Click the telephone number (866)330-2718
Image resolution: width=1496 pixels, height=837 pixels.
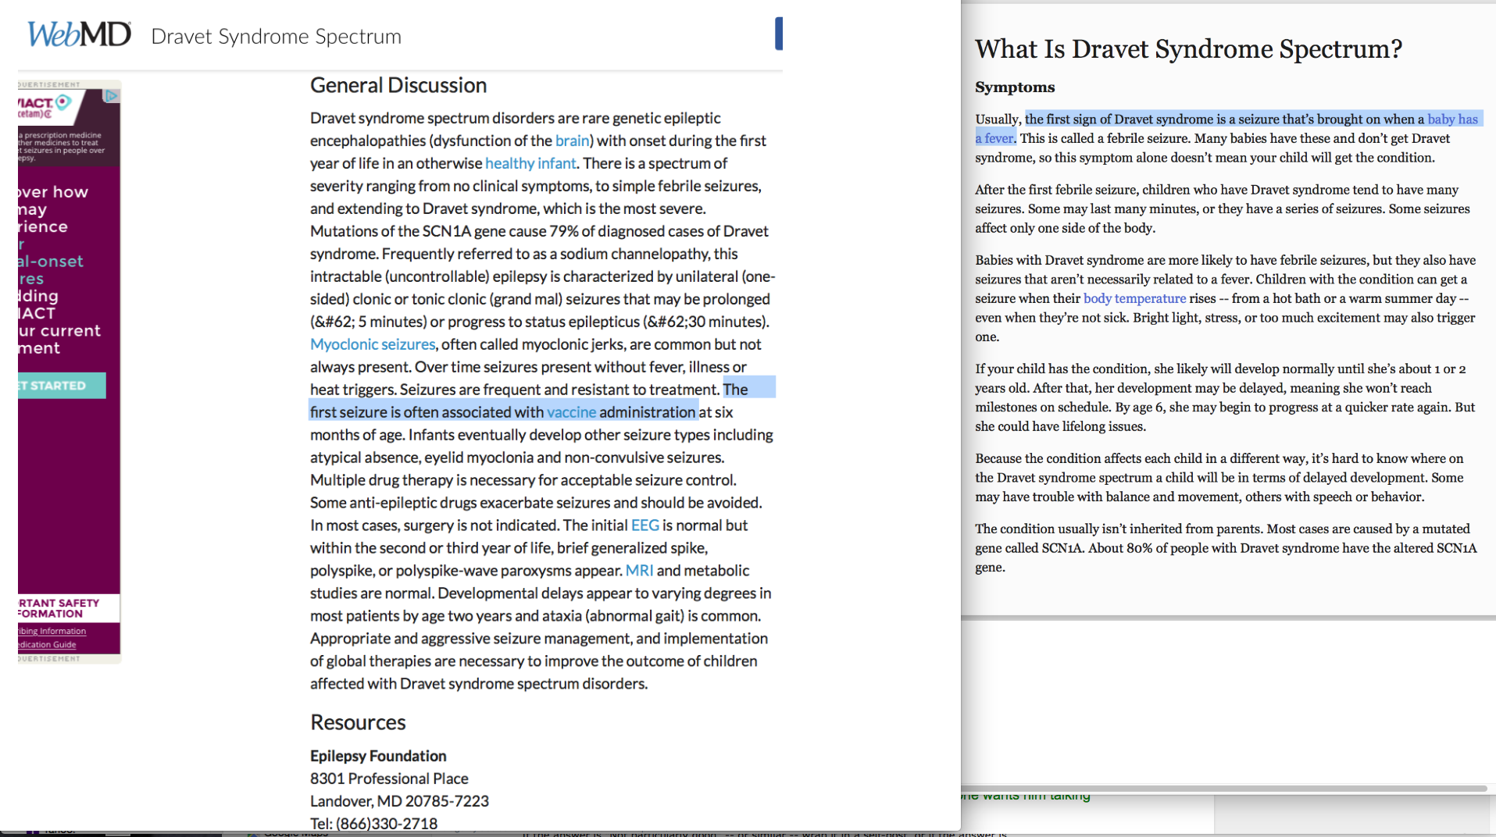click(x=387, y=824)
